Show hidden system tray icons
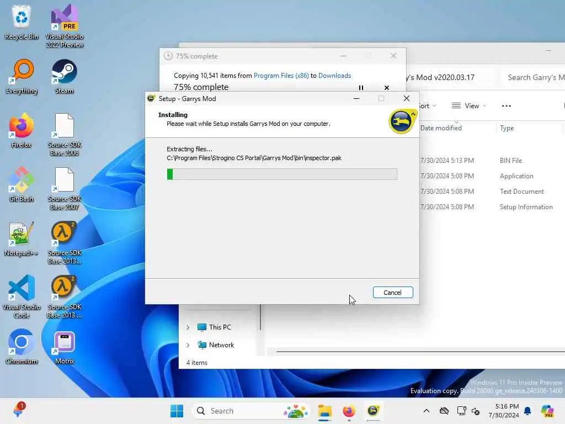The width and height of the screenshot is (565, 424). point(427,411)
